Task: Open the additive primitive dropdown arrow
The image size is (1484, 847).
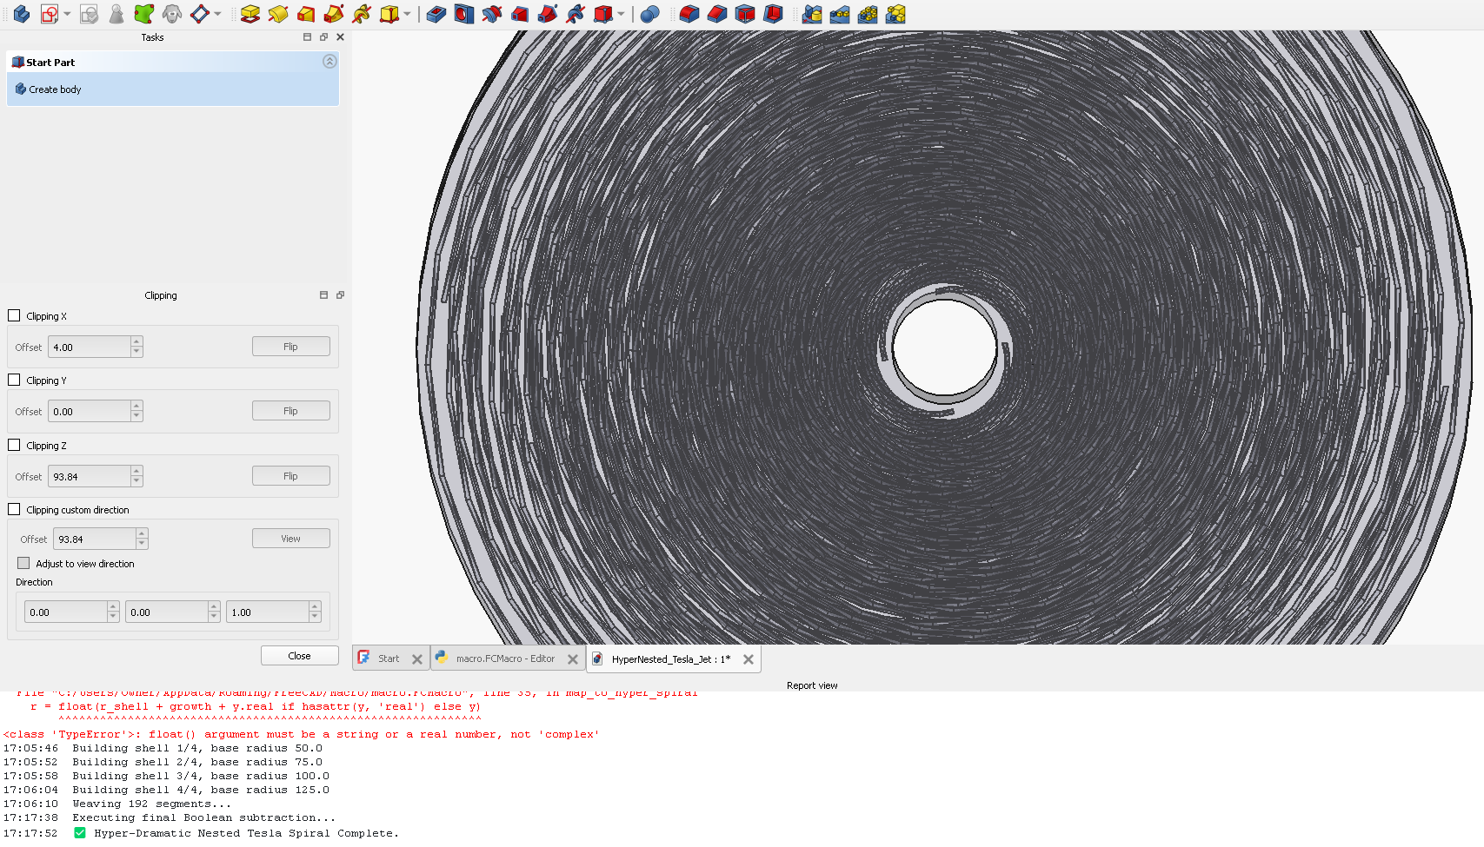Action: click(x=407, y=14)
